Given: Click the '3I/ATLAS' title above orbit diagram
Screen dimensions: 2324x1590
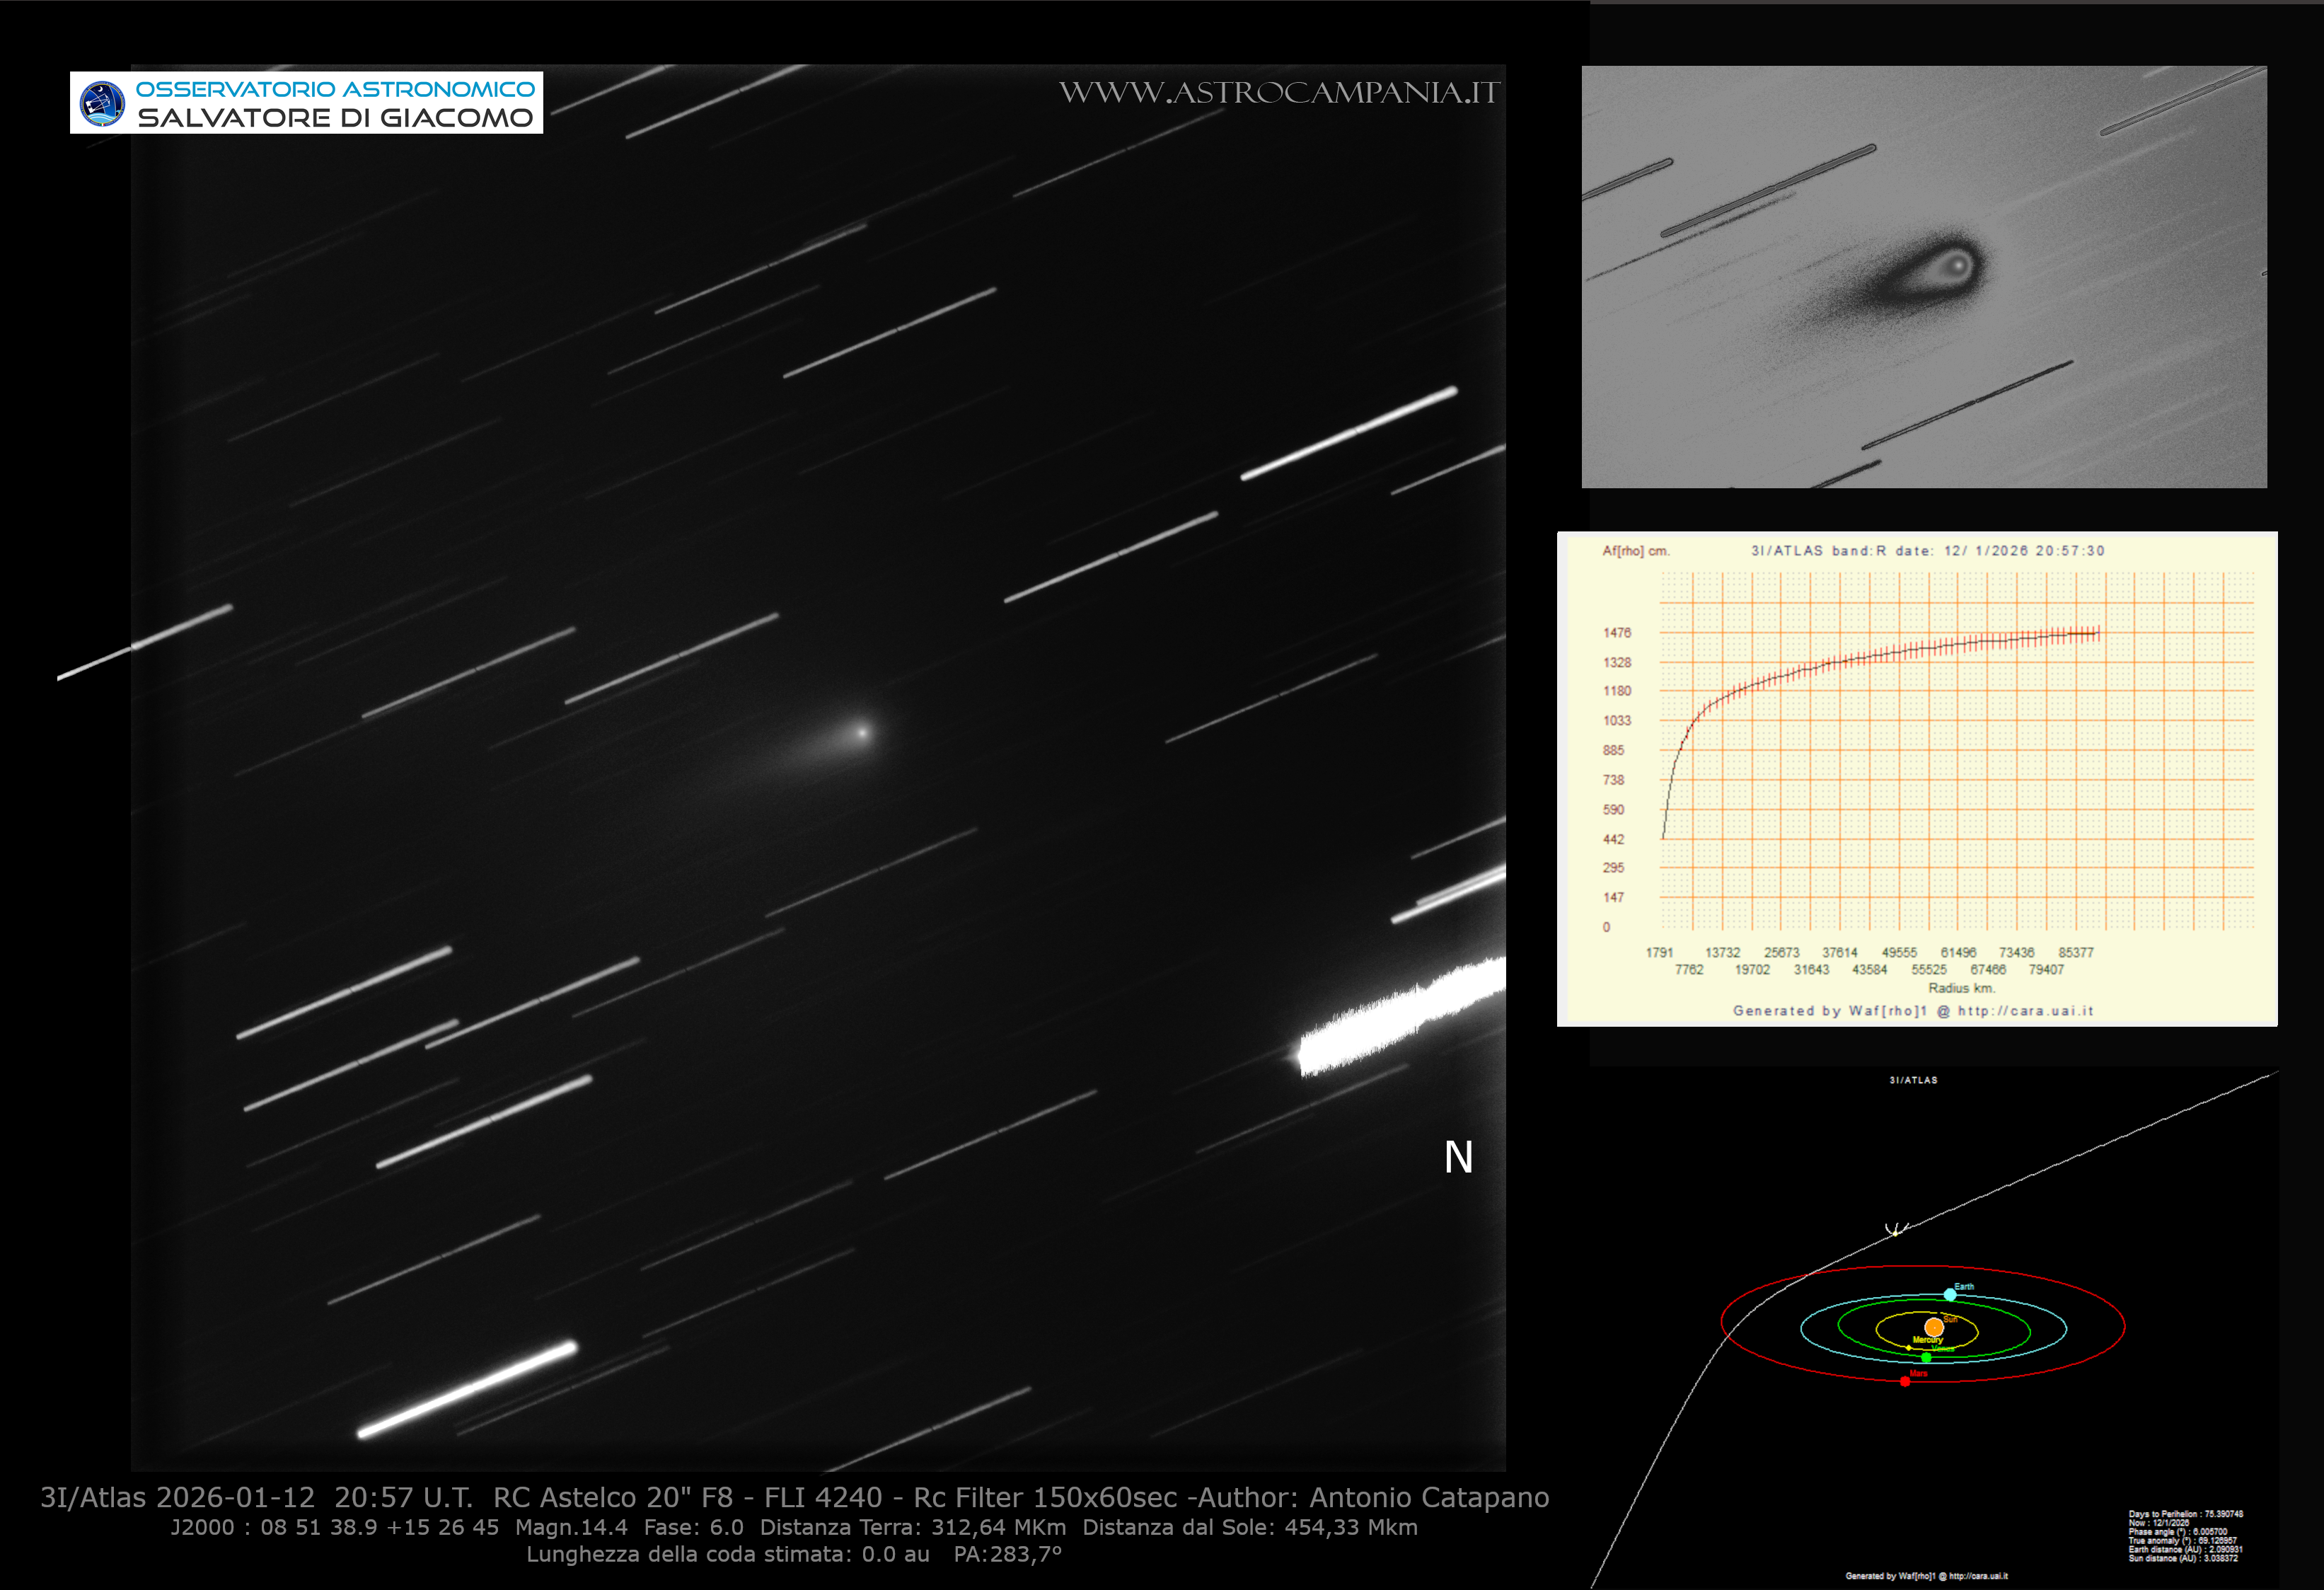Looking at the screenshot, I should click(1913, 1080).
